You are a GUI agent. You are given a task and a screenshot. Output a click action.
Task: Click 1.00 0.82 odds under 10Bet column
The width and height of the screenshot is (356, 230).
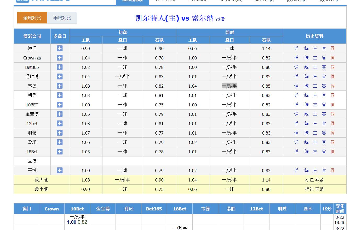(x=77, y=222)
